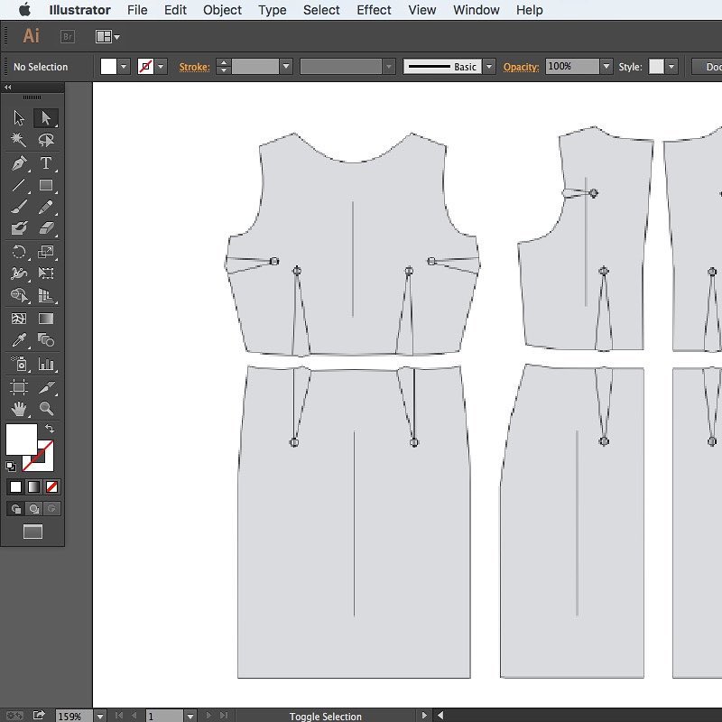Select the Type tool

[x=46, y=163]
